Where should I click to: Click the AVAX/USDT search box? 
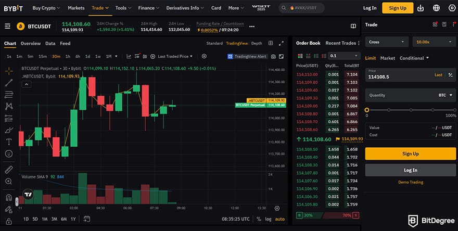coord(301,8)
